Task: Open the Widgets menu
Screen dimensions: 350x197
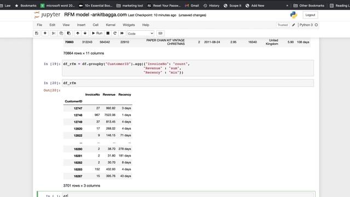Action: point(129,25)
